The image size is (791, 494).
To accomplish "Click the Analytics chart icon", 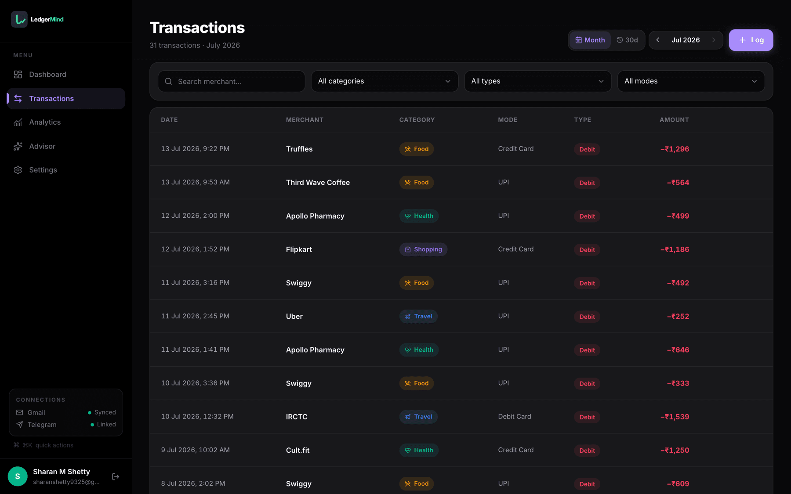I will 18,123.
